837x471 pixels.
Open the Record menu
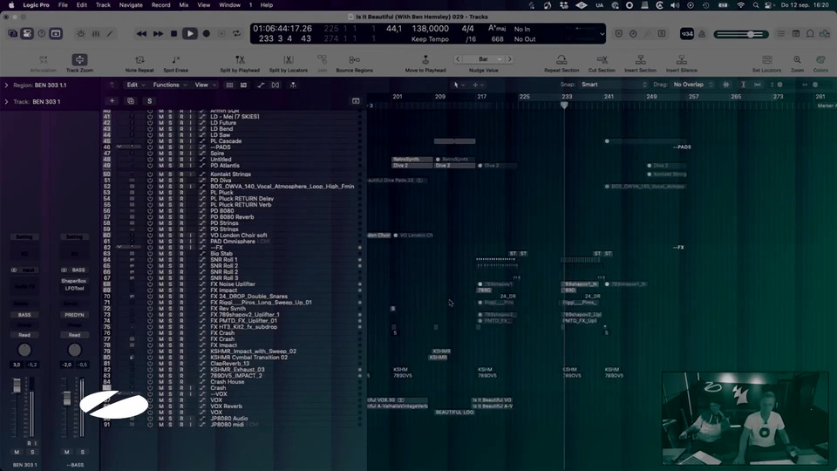click(160, 5)
